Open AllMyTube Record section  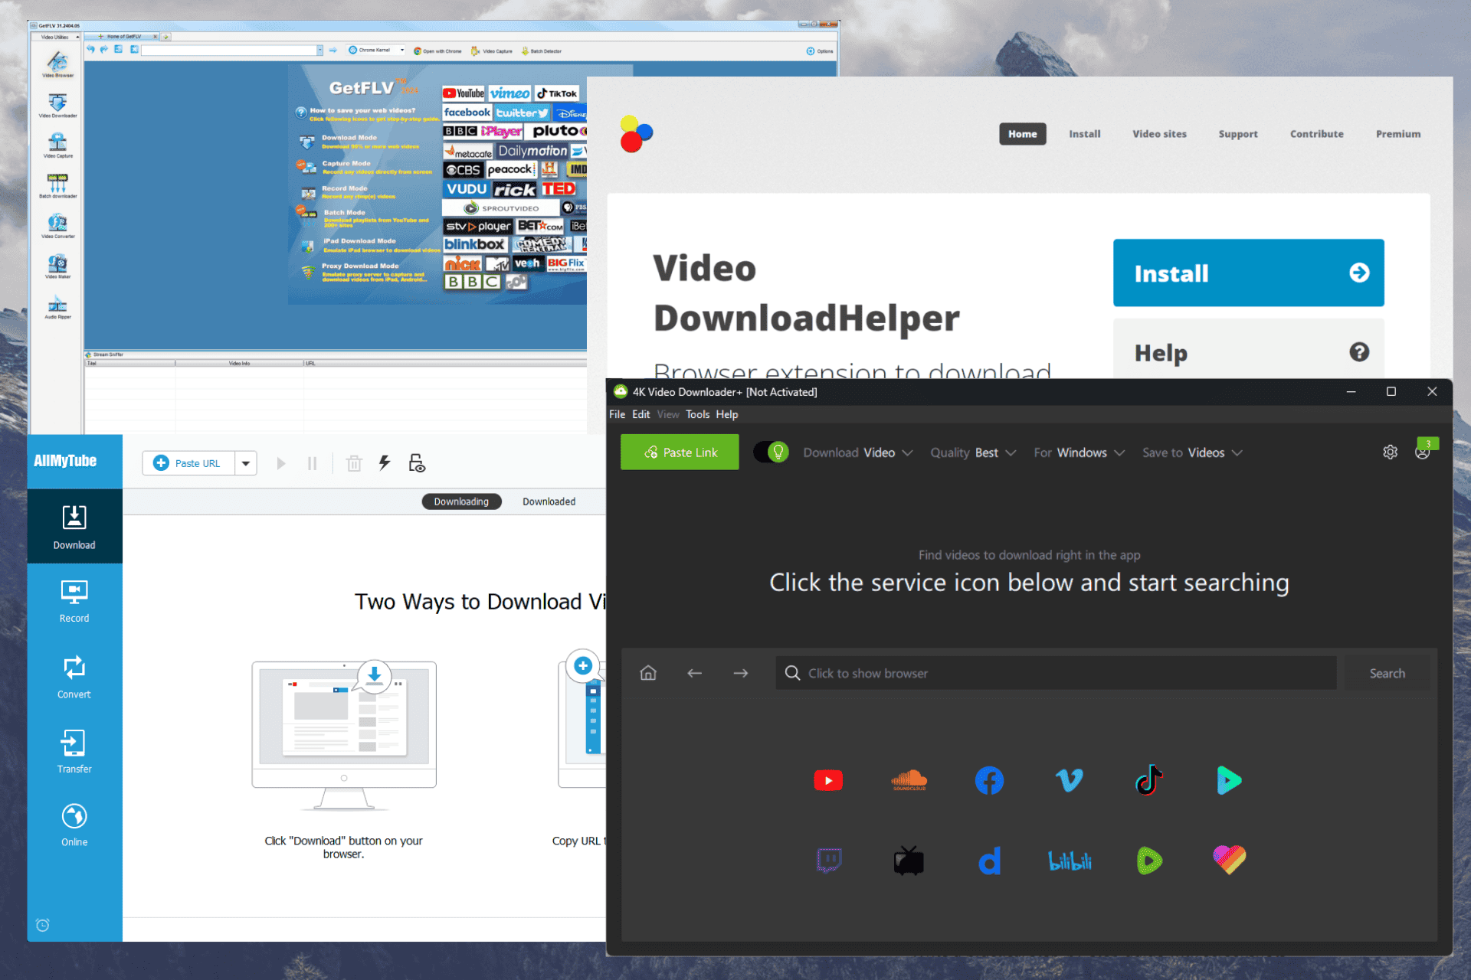click(x=74, y=602)
